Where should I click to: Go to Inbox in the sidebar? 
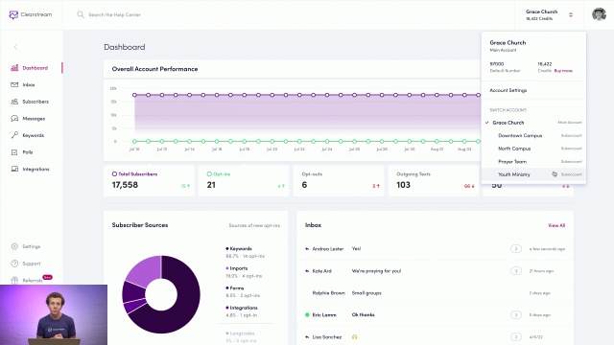tap(29, 84)
